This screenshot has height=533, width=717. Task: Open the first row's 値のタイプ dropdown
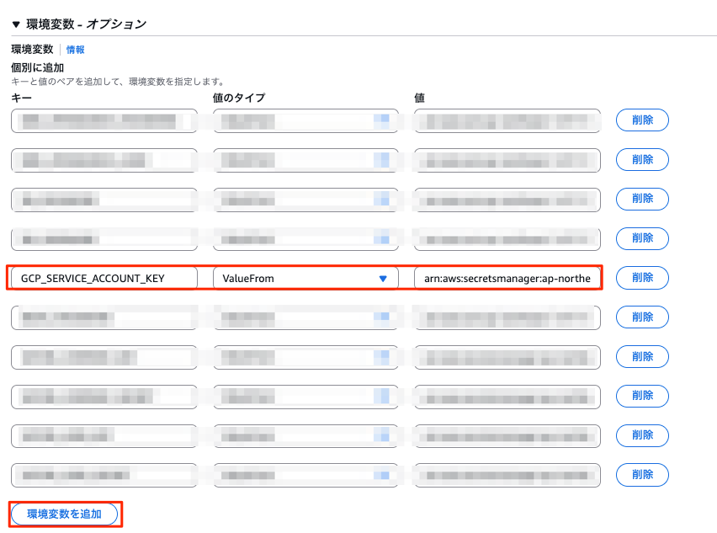(305, 120)
